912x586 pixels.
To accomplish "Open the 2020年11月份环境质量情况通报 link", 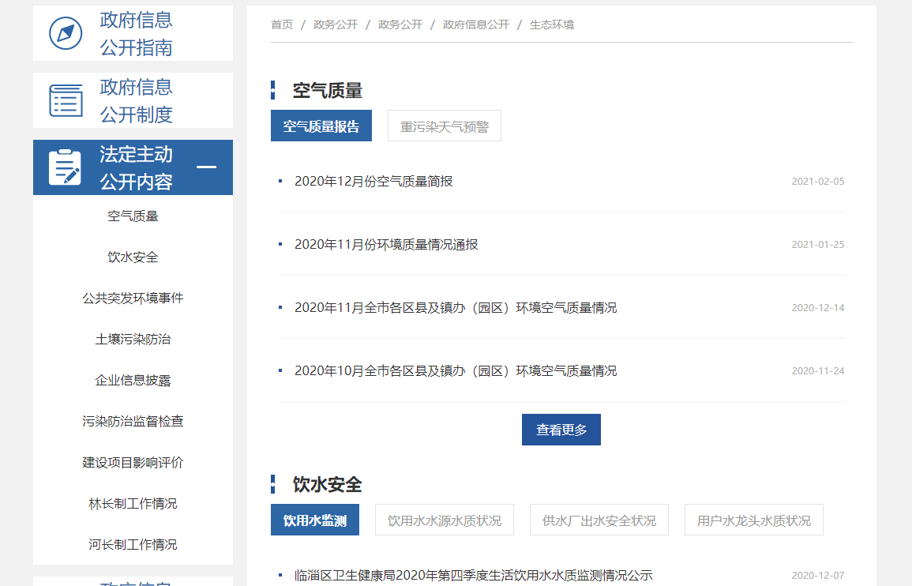I will point(386,245).
